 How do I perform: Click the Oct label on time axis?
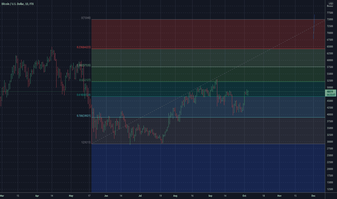coord(244,196)
